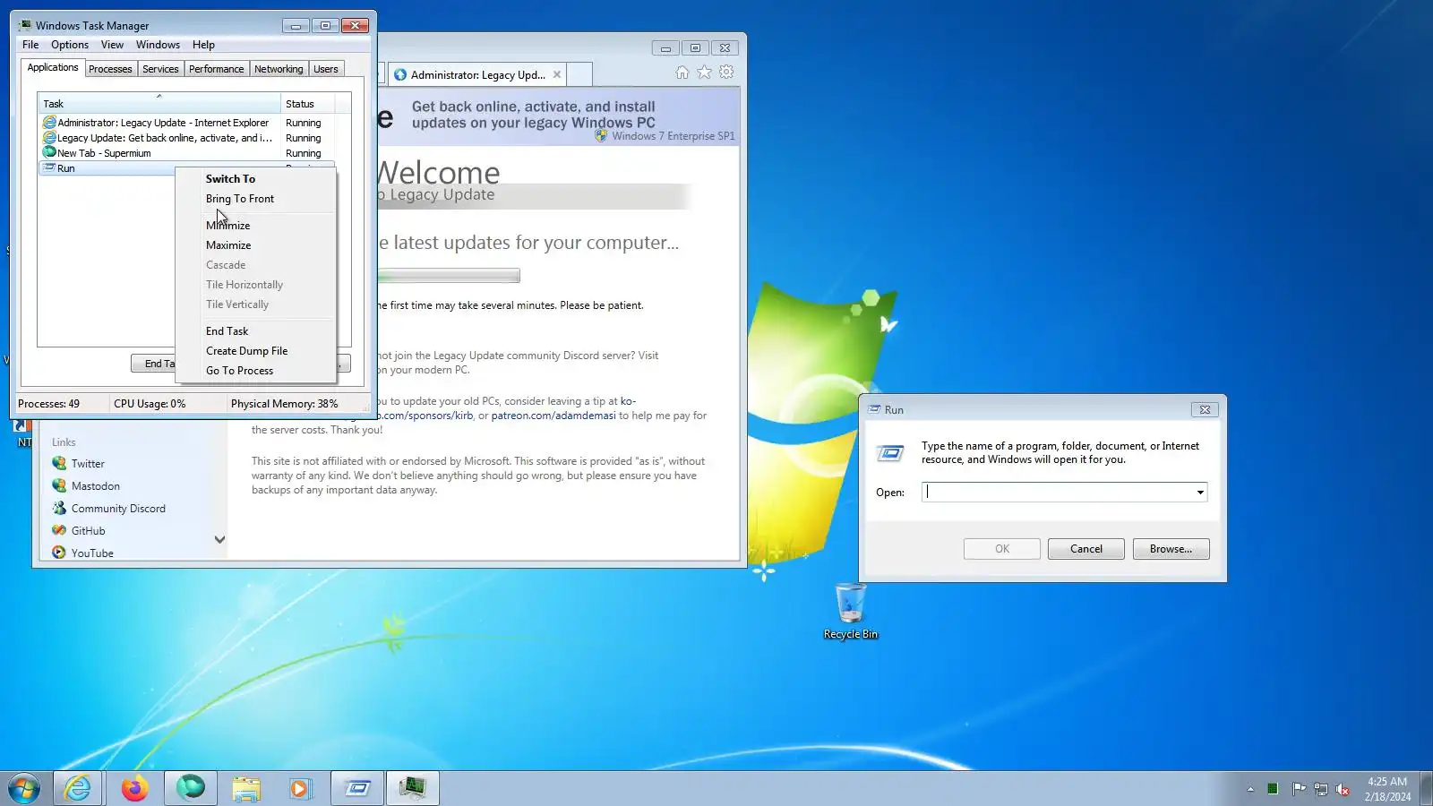Open the Community Discord link
The width and height of the screenshot is (1433, 806).
(x=118, y=508)
